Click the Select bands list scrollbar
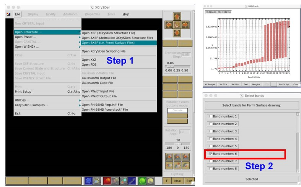 pos(298,142)
